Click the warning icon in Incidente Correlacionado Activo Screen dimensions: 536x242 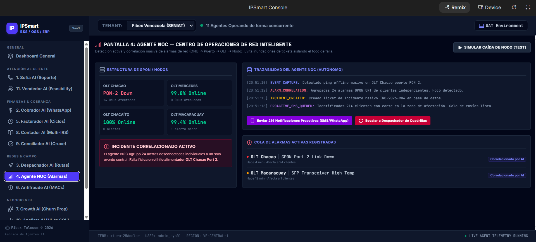click(107, 147)
